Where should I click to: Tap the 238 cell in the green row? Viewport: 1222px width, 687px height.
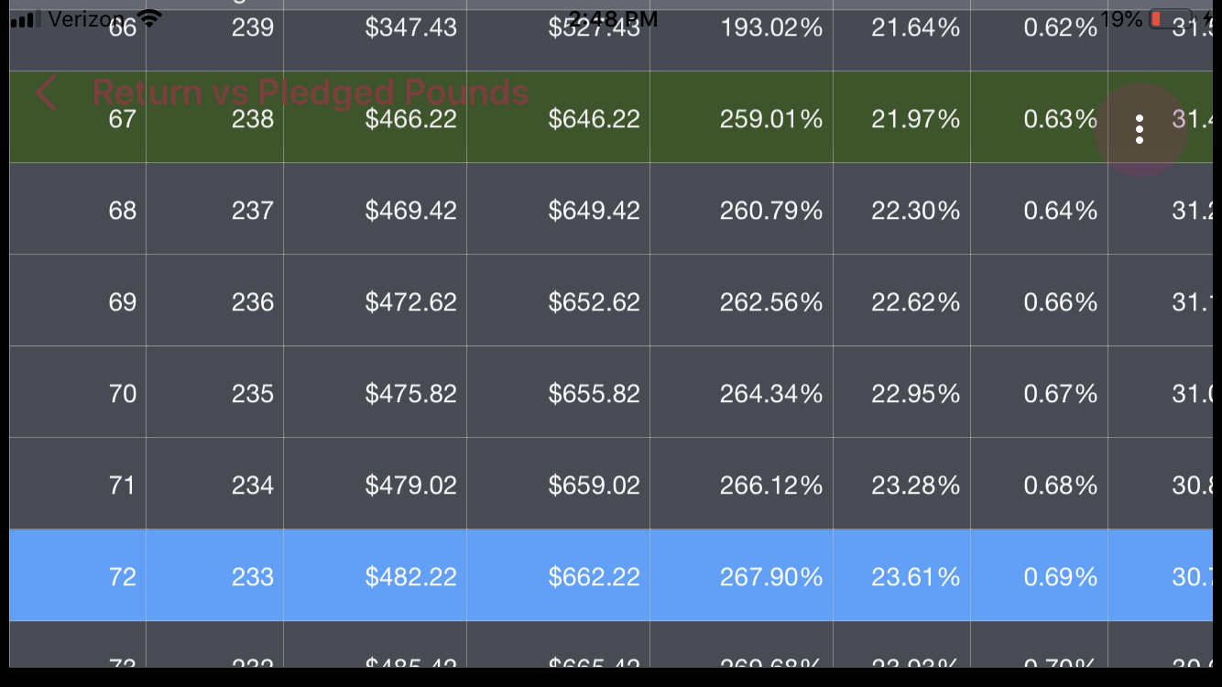(x=252, y=119)
